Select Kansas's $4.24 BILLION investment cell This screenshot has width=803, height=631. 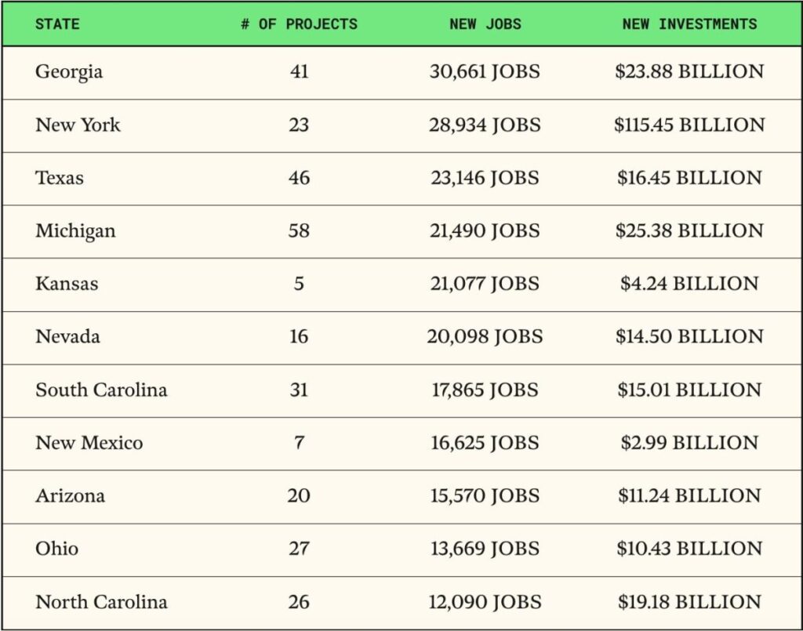[689, 284]
